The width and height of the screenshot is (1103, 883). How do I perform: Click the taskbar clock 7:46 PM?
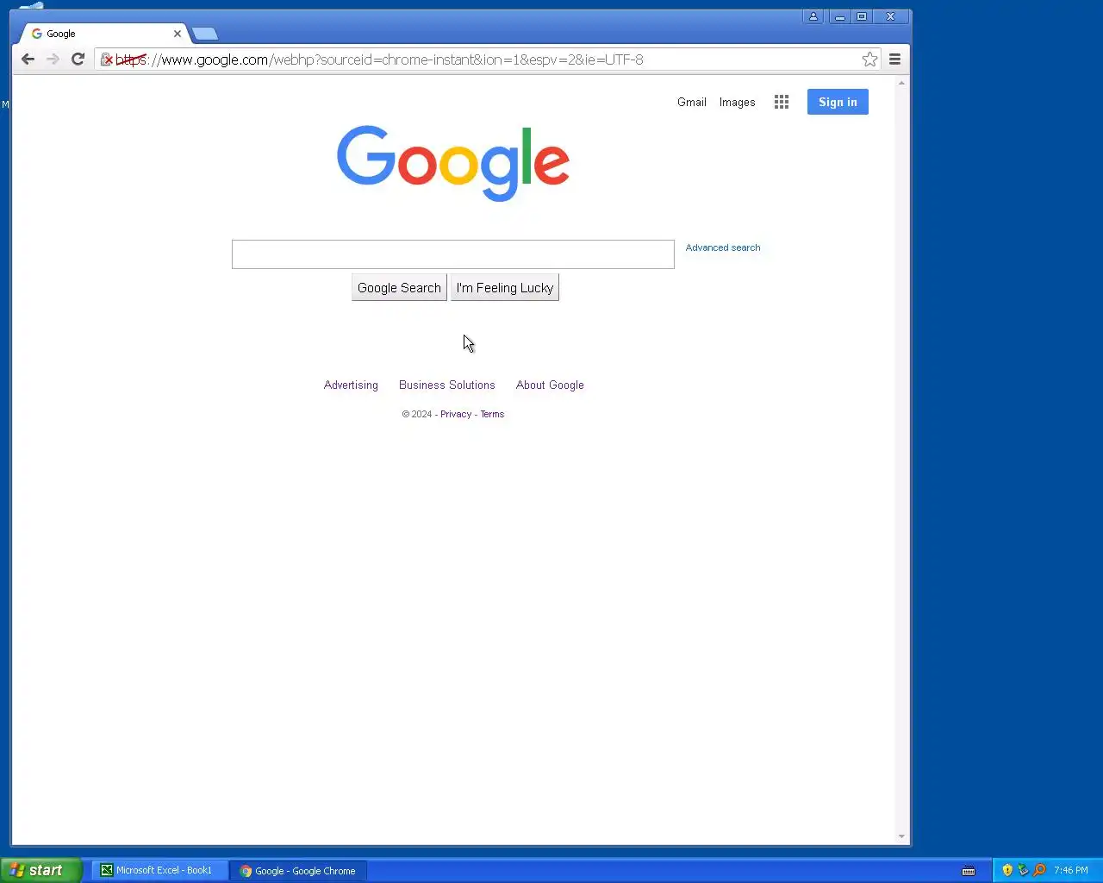click(x=1071, y=870)
